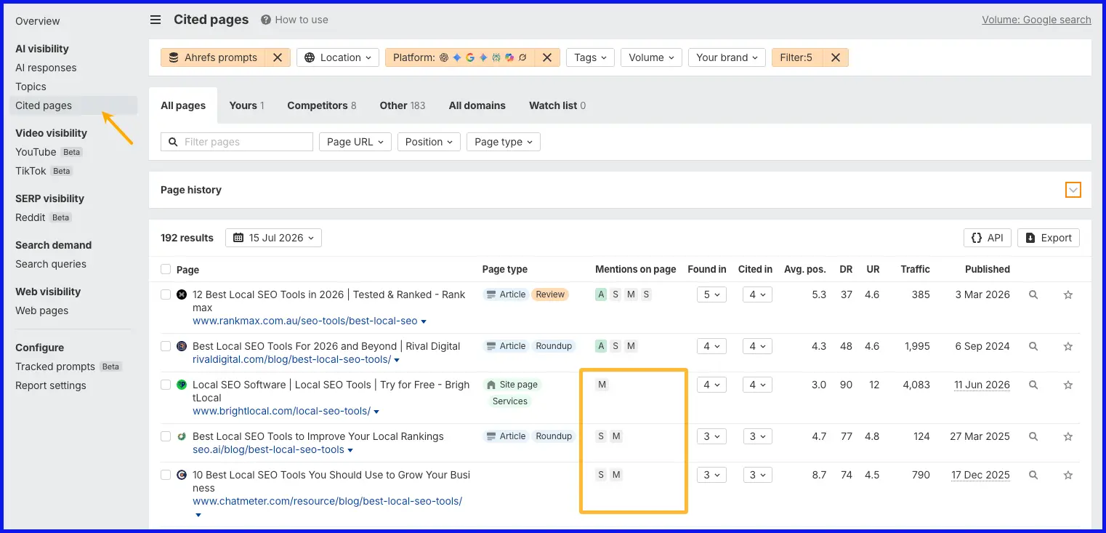The image size is (1106, 533).
Task: Click the Review tag on rankmax row
Action: [550, 294]
